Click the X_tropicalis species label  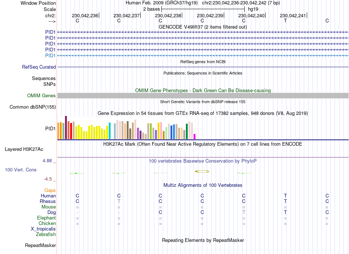[x=43, y=229]
